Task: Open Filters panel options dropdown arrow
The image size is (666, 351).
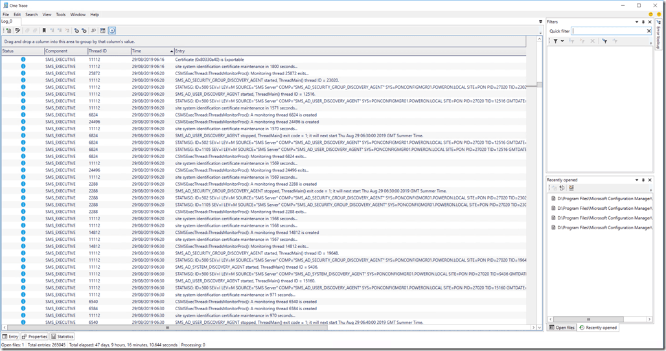Action: (636, 22)
